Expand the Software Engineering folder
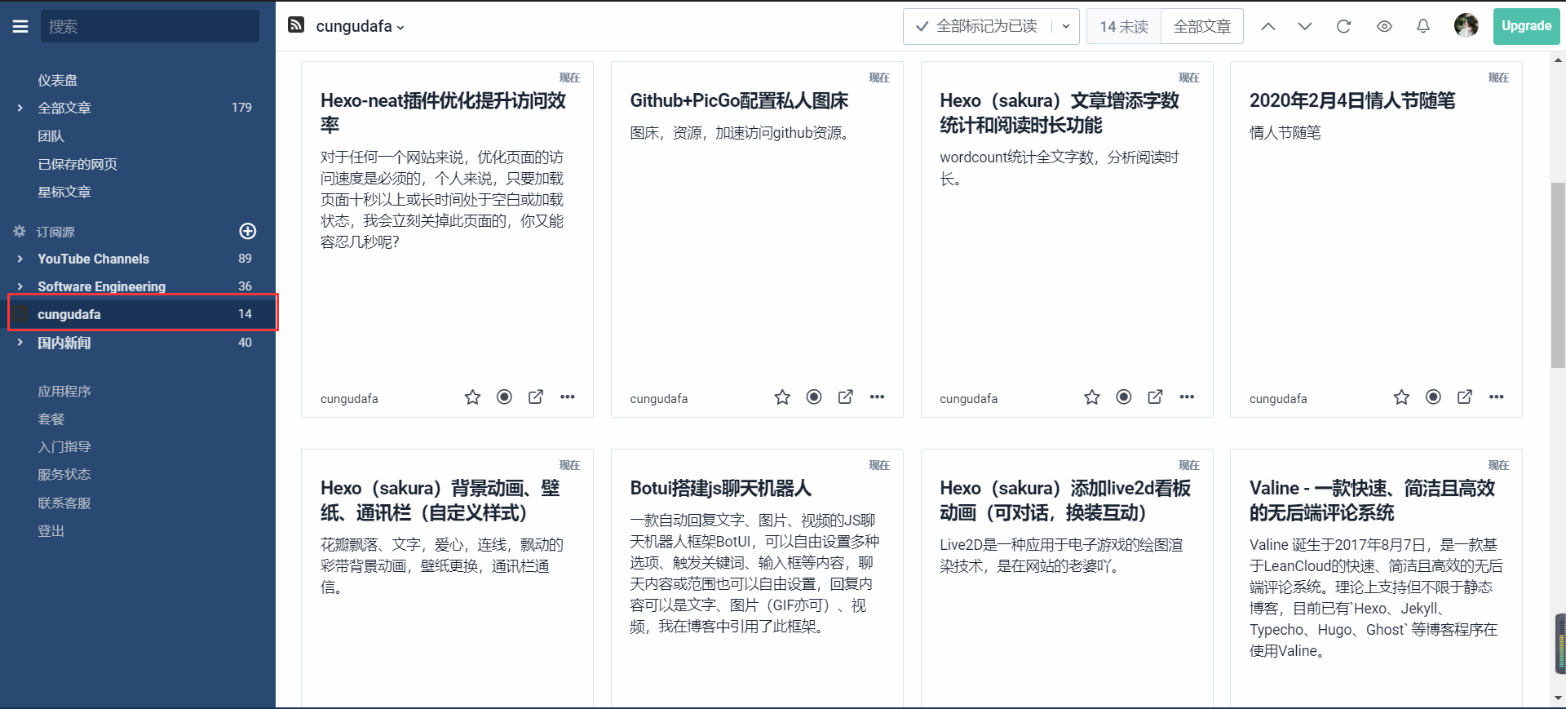The height and width of the screenshot is (709, 1566). click(20, 286)
